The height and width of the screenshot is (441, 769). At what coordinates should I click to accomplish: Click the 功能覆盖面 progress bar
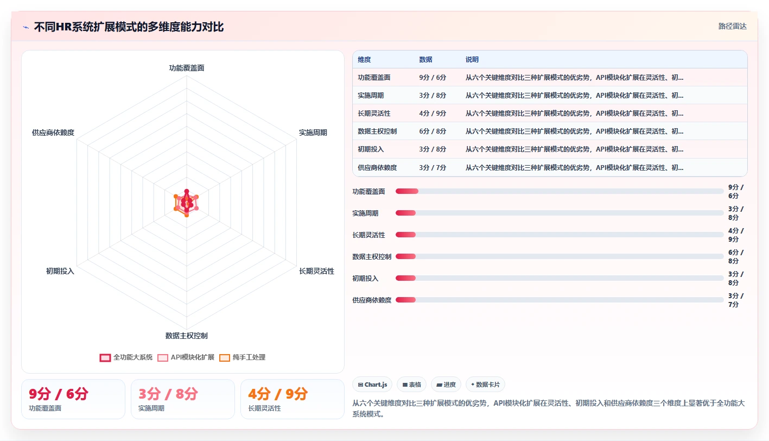pyautogui.click(x=560, y=191)
